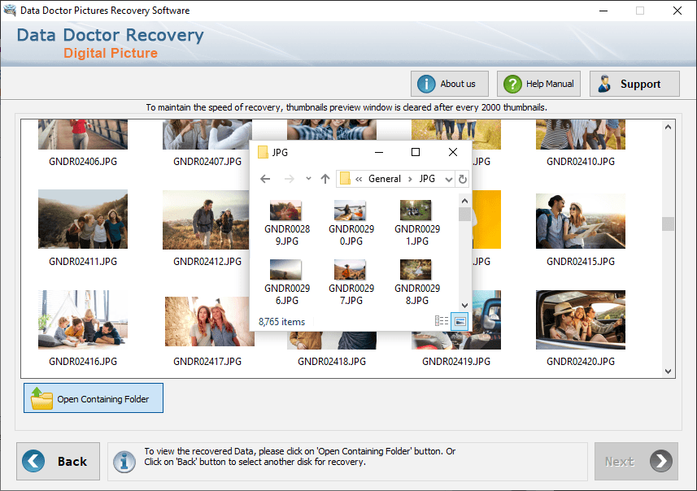Click the GNDR02419.JPG file label
697x491 pixels.
coord(456,362)
